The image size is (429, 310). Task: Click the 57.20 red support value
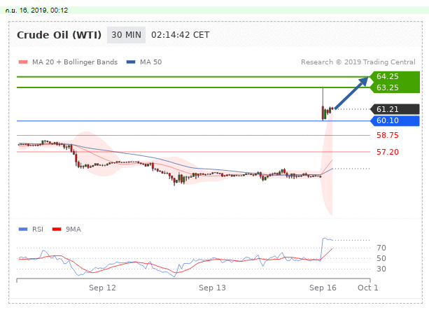pyautogui.click(x=388, y=152)
